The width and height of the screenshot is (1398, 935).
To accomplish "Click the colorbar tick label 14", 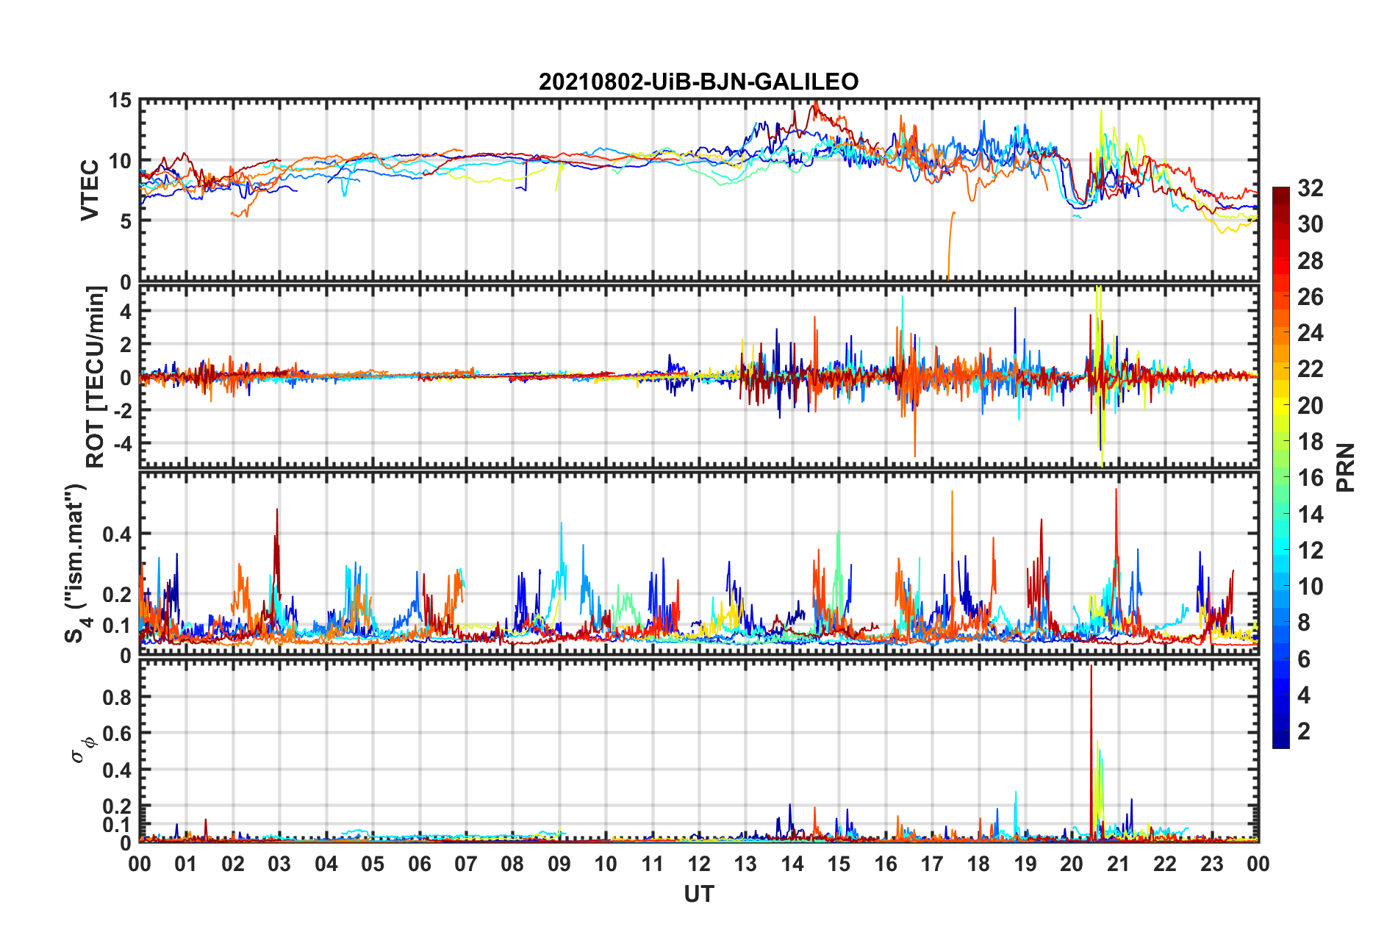I will pyautogui.click(x=1310, y=515).
